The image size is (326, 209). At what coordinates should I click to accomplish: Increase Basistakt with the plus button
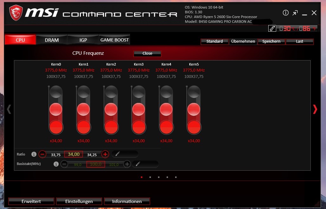pos(127,164)
